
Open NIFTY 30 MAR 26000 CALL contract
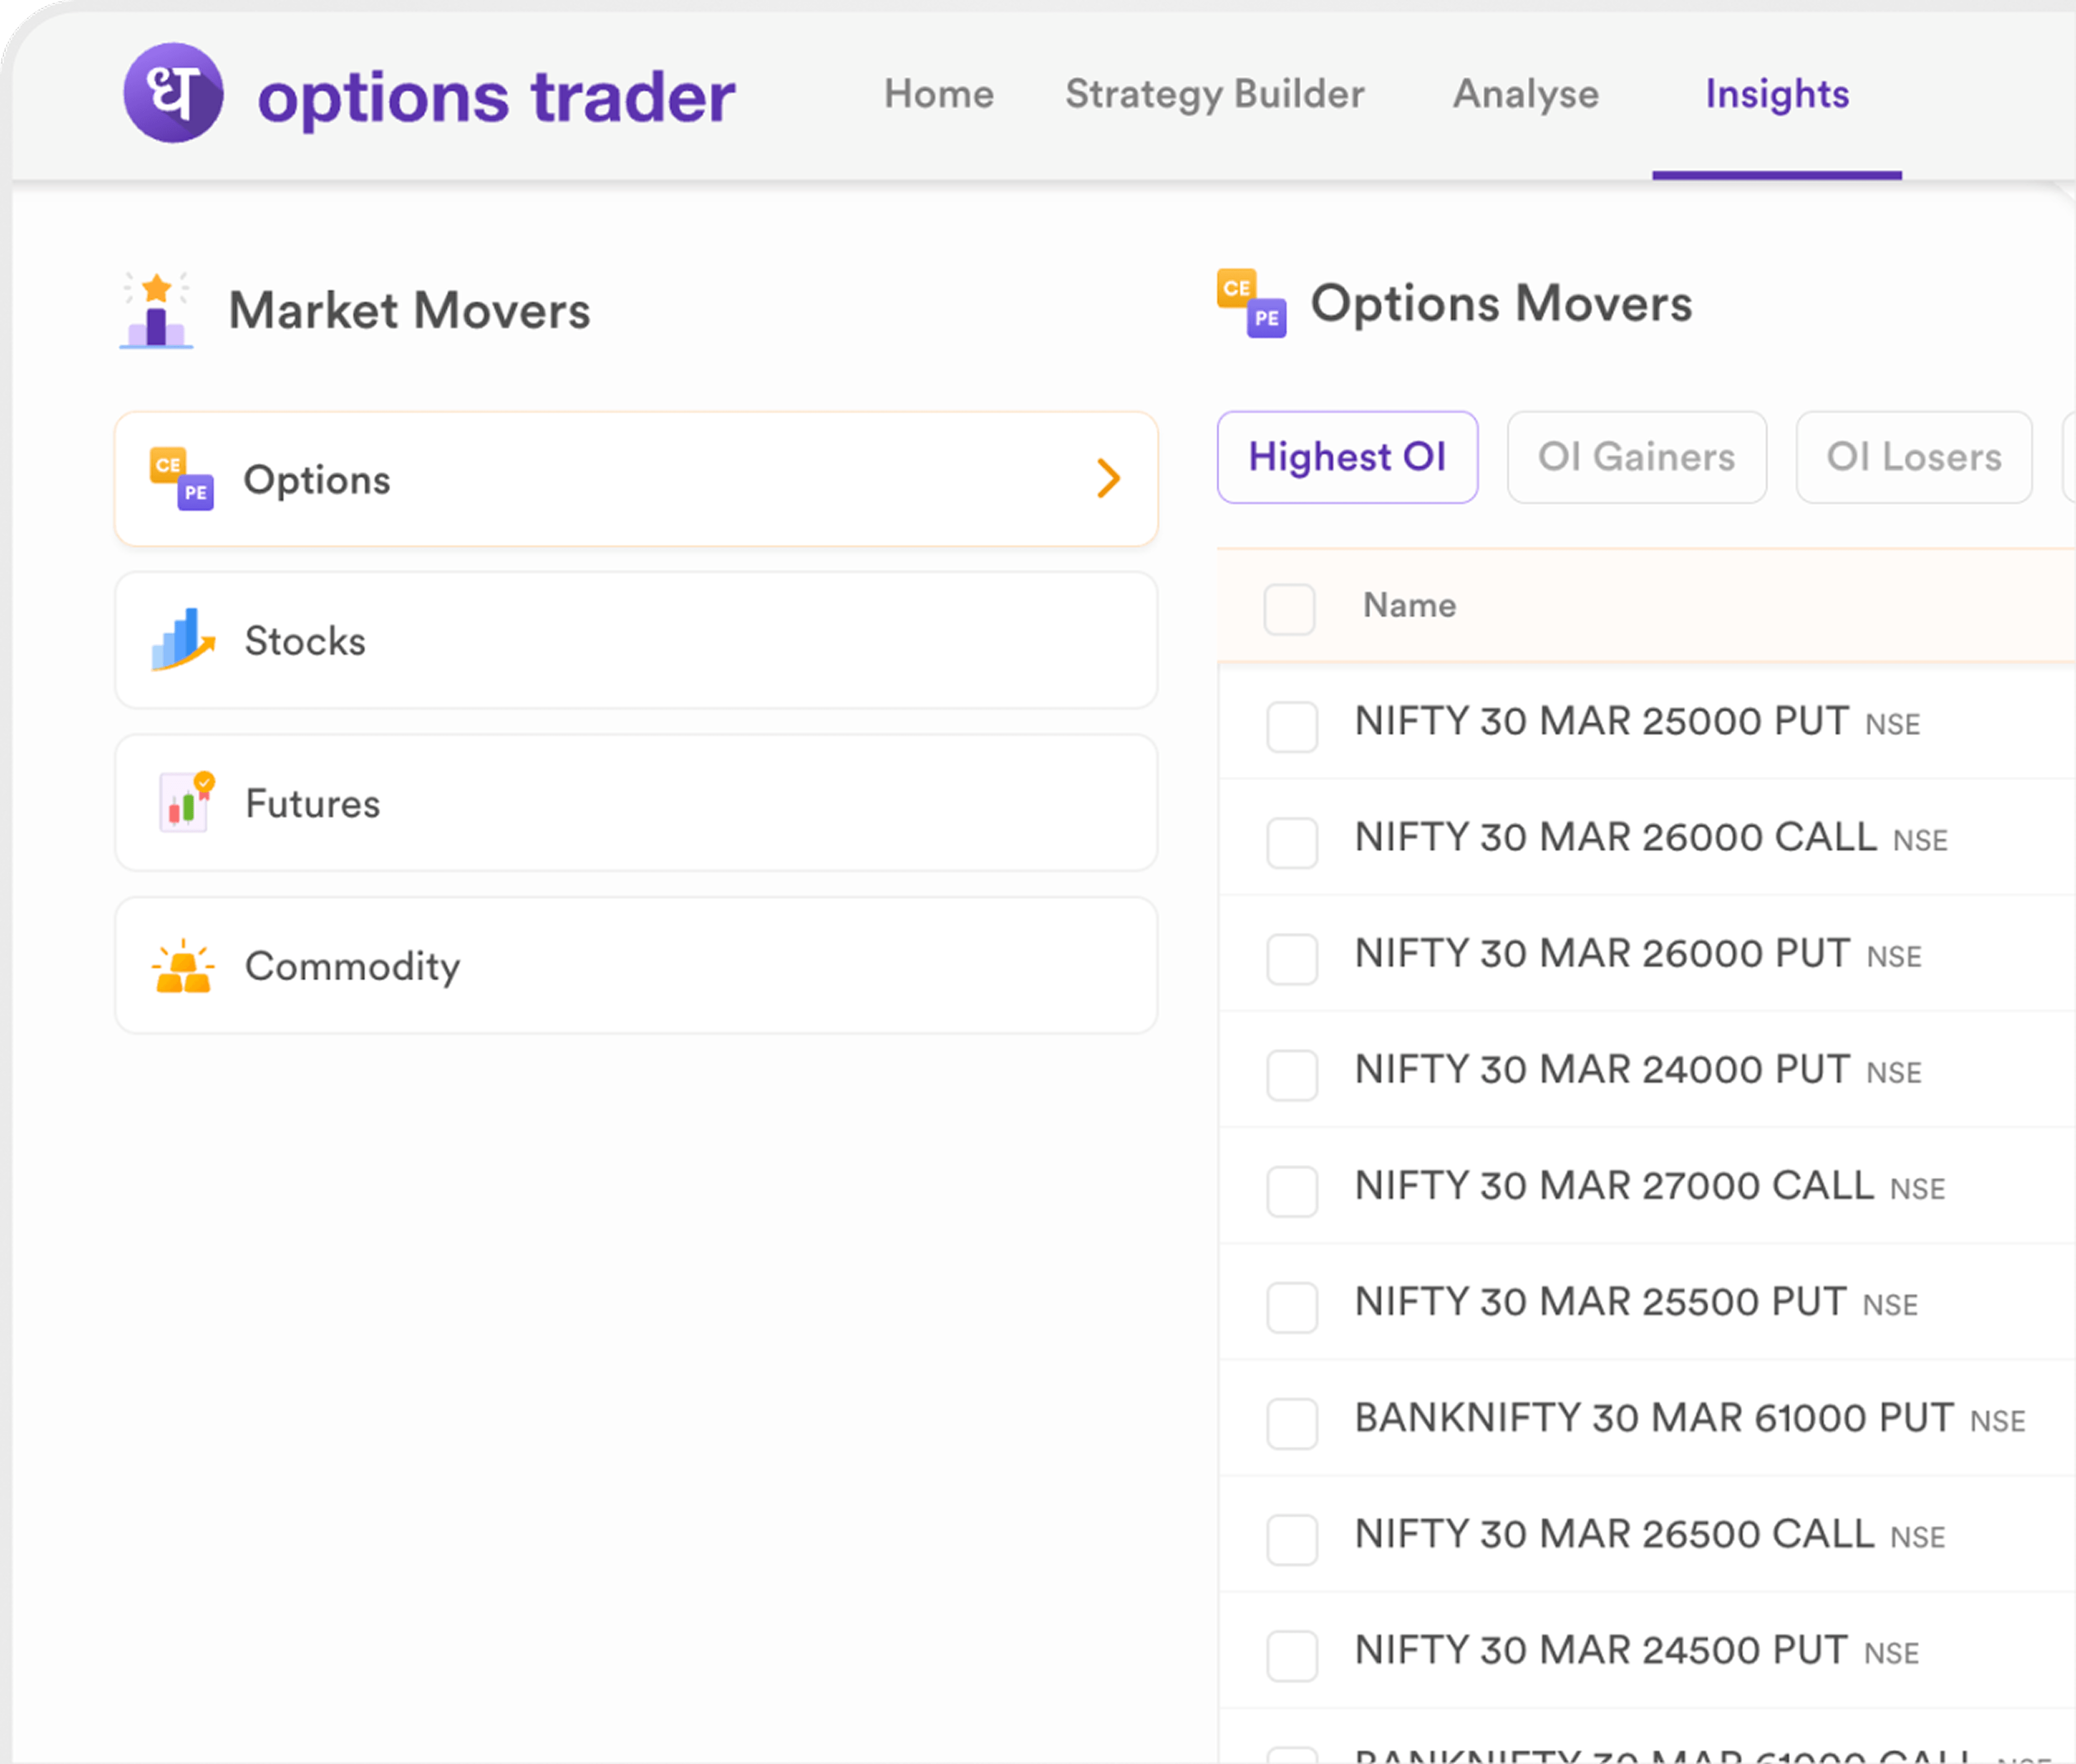(x=1614, y=838)
